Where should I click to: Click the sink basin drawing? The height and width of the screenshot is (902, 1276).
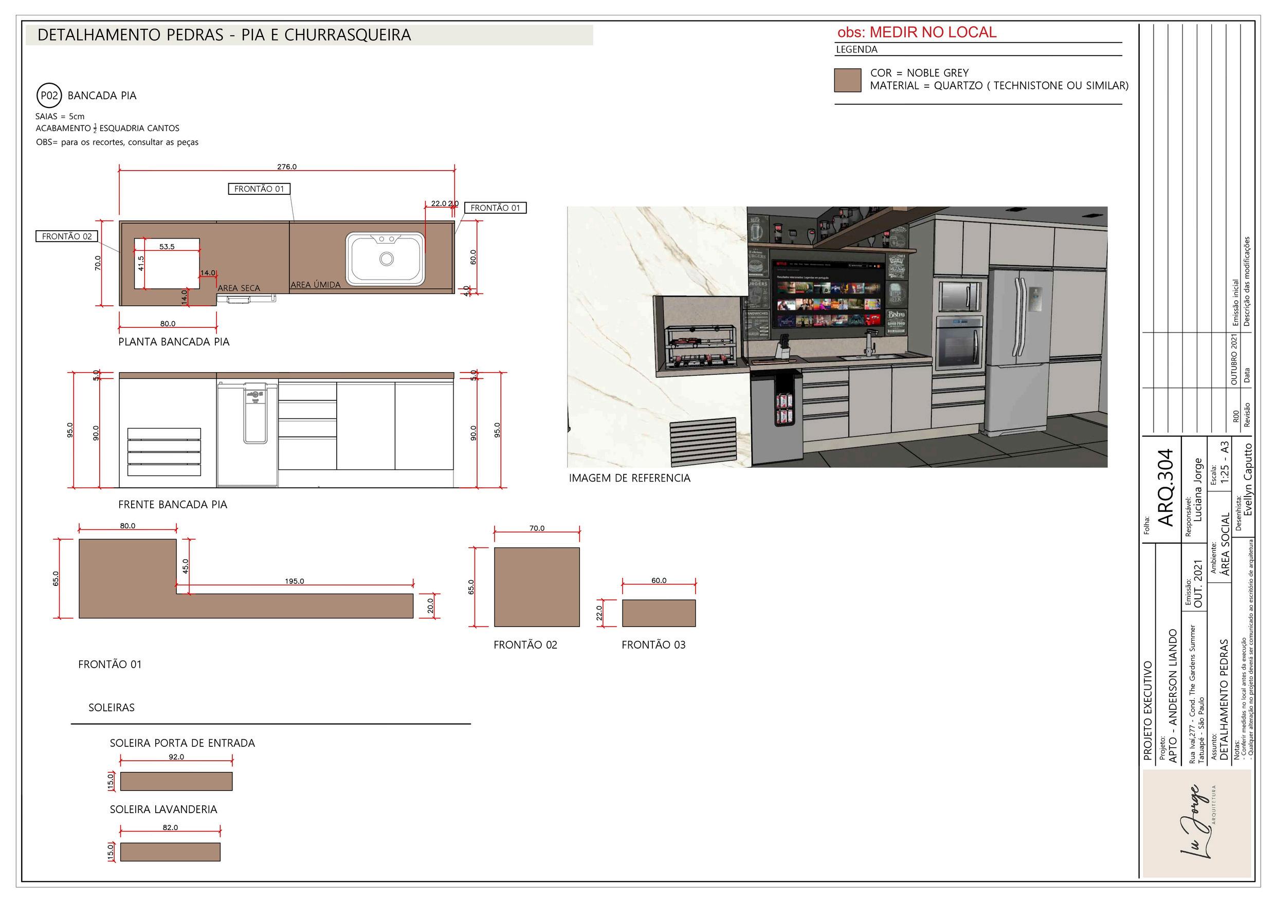[386, 259]
